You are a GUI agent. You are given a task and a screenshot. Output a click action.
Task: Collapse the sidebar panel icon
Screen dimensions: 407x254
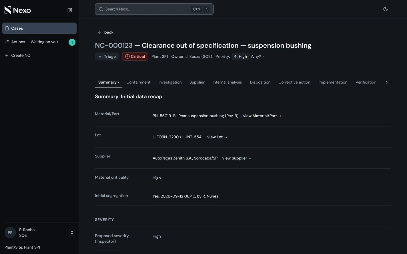coord(70,10)
